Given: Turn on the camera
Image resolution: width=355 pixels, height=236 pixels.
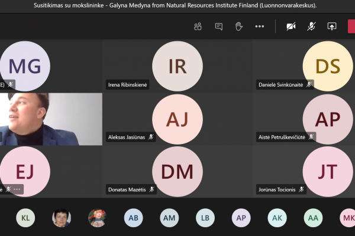Looking at the screenshot, I should pyautogui.click(x=291, y=27).
